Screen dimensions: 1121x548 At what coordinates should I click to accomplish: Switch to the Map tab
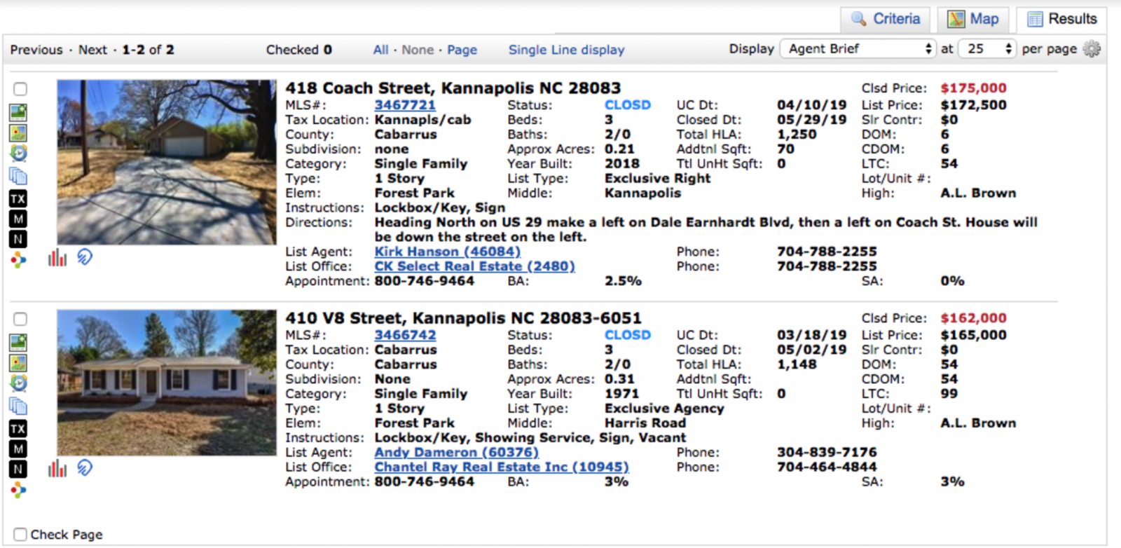973,20
